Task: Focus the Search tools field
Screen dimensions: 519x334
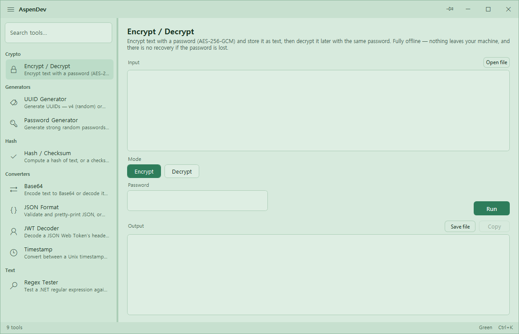Action: click(58, 33)
